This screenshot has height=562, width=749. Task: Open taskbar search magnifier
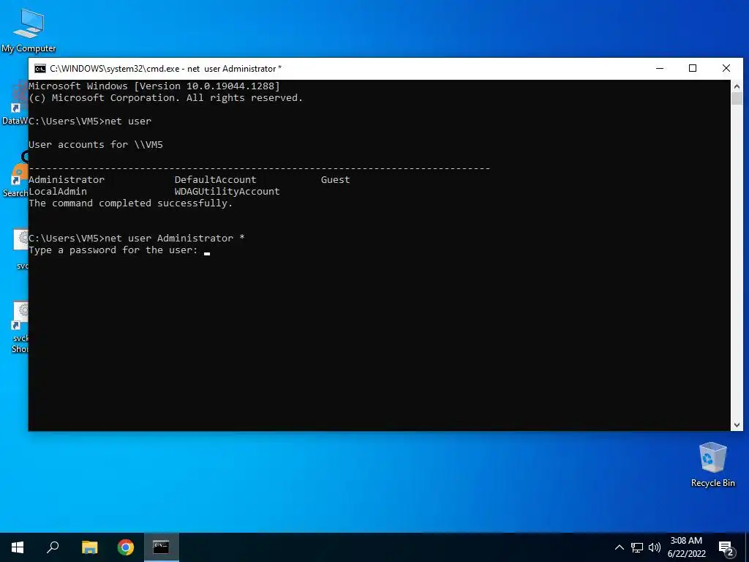pos(53,547)
